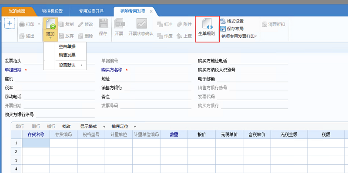Click the 附件 paperclip icon
348x173 pixels.
[x=179, y=24]
